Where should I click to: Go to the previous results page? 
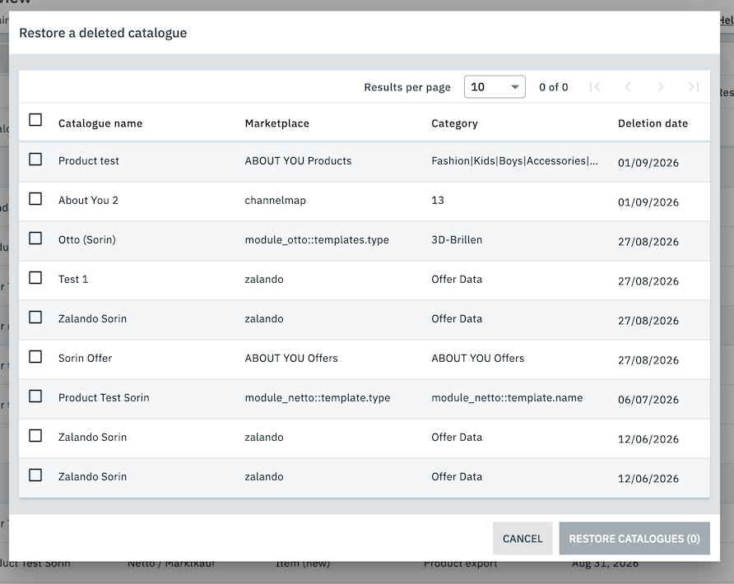628,86
